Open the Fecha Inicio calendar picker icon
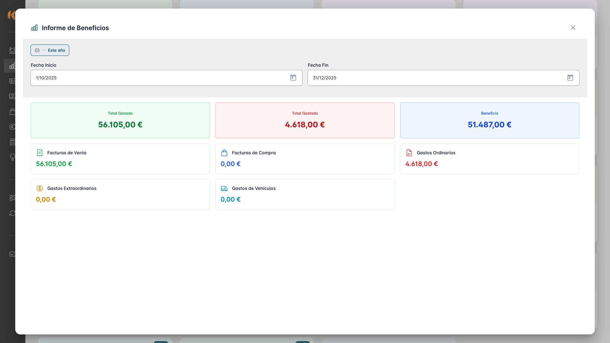Screen dimensions: 610x343 (293, 78)
